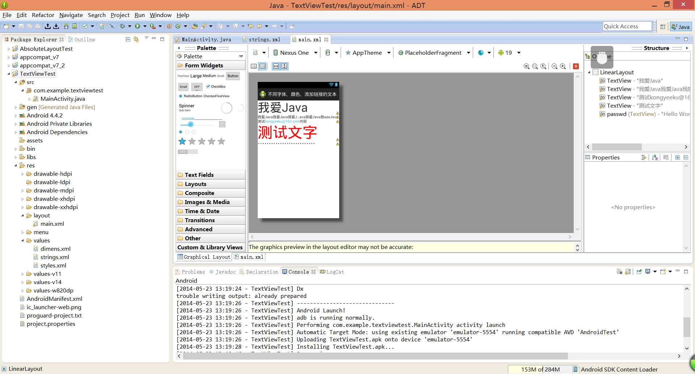Expand the AbsoluteLayoutTest project
Viewport: 695px width, 374px height.
tap(9, 49)
